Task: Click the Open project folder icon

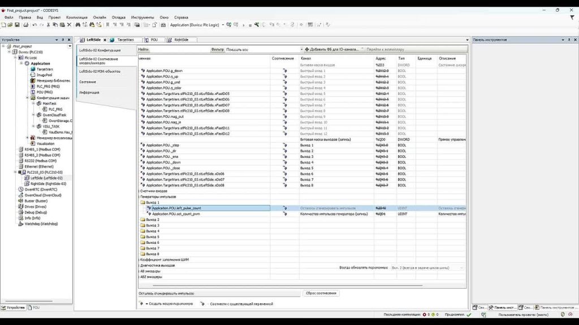Action: 10,25
